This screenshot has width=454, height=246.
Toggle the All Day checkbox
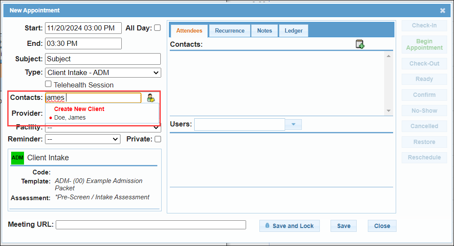point(157,28)
